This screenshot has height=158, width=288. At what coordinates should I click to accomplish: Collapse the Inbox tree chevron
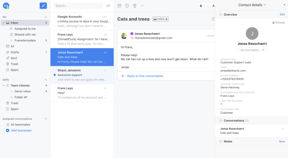(3, 23)
